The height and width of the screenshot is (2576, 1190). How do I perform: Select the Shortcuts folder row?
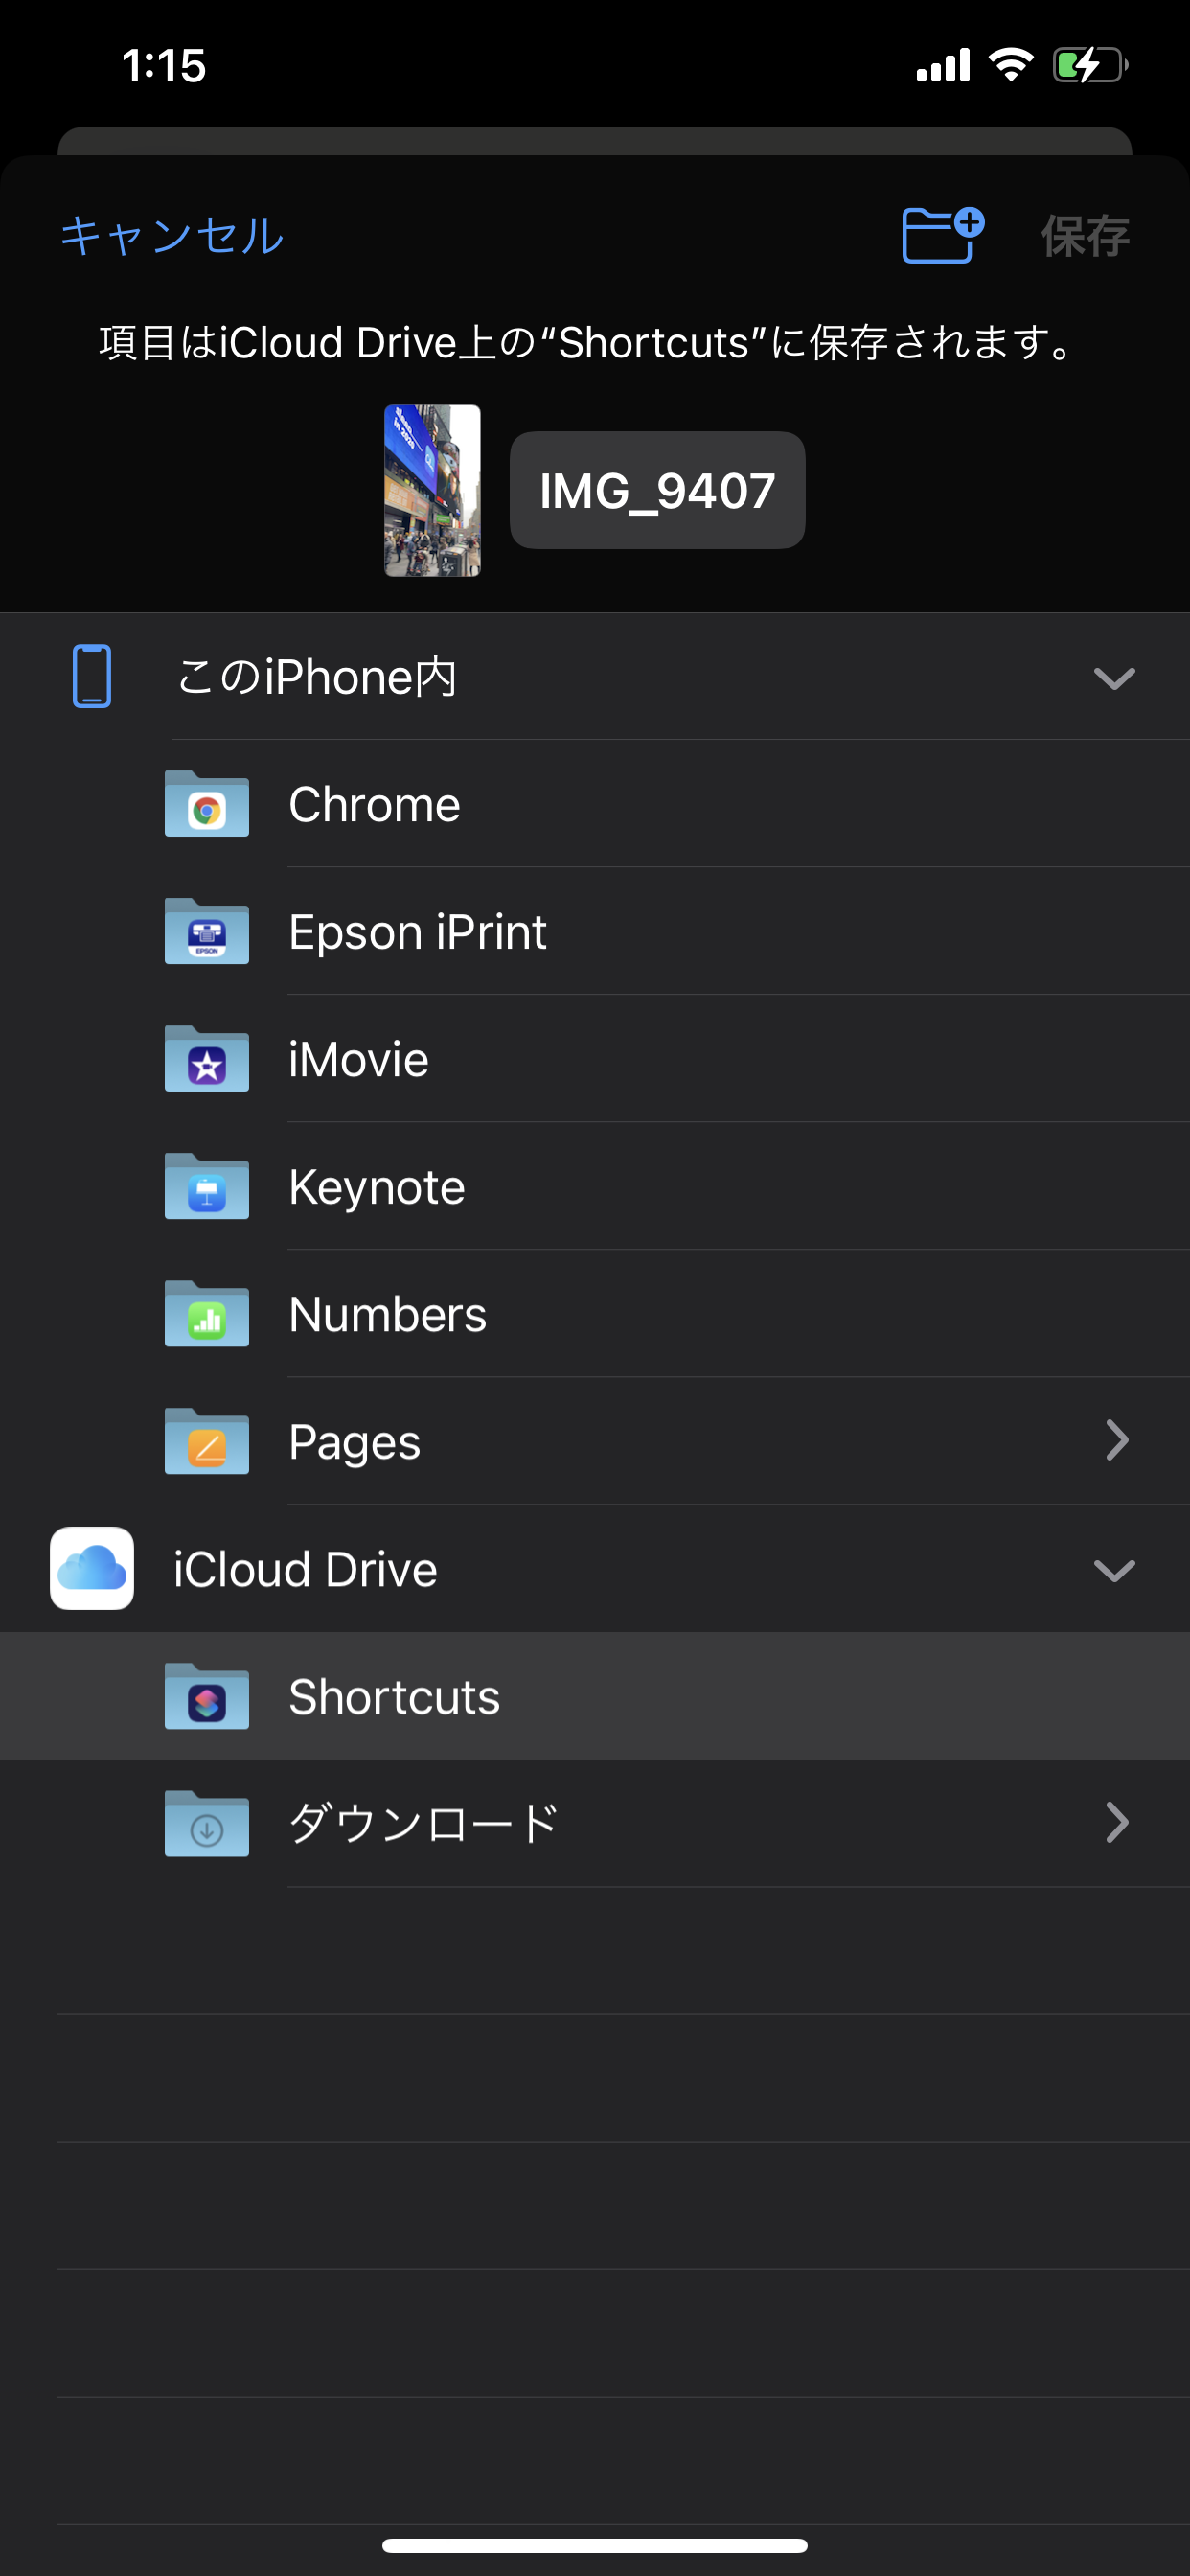coord(594,1696)
